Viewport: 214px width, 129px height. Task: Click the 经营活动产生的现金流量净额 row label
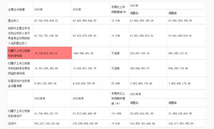pos(19,83)
